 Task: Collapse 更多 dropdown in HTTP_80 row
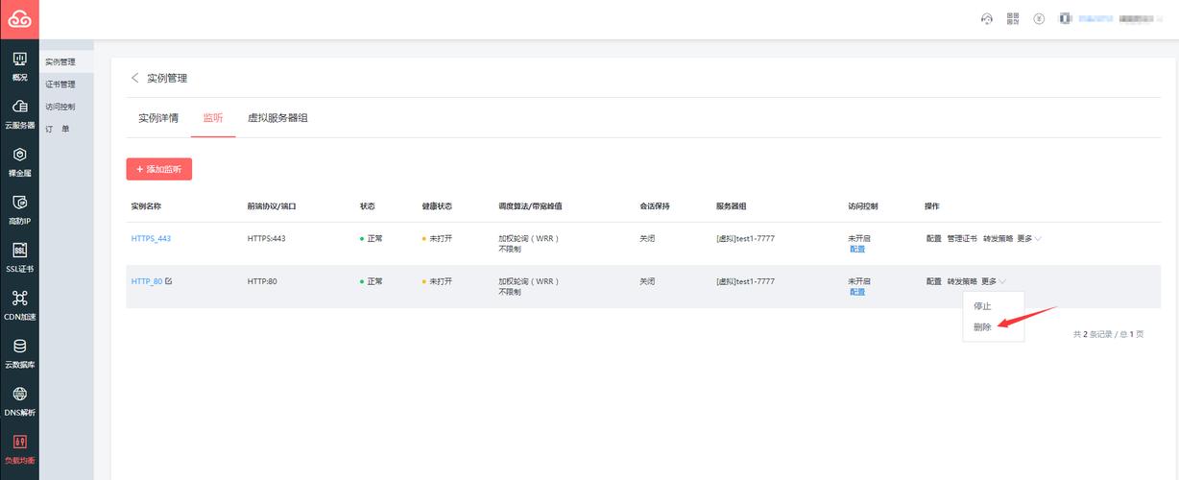pos(994,281)
